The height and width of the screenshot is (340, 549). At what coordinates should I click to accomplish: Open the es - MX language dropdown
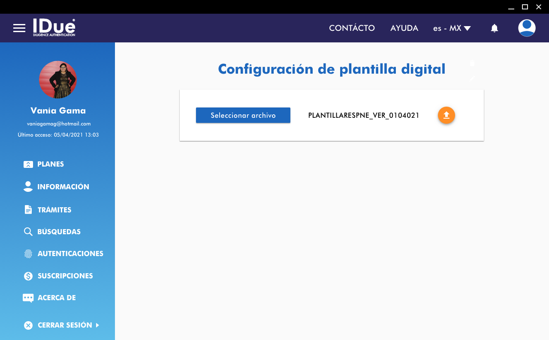[452, 28]
